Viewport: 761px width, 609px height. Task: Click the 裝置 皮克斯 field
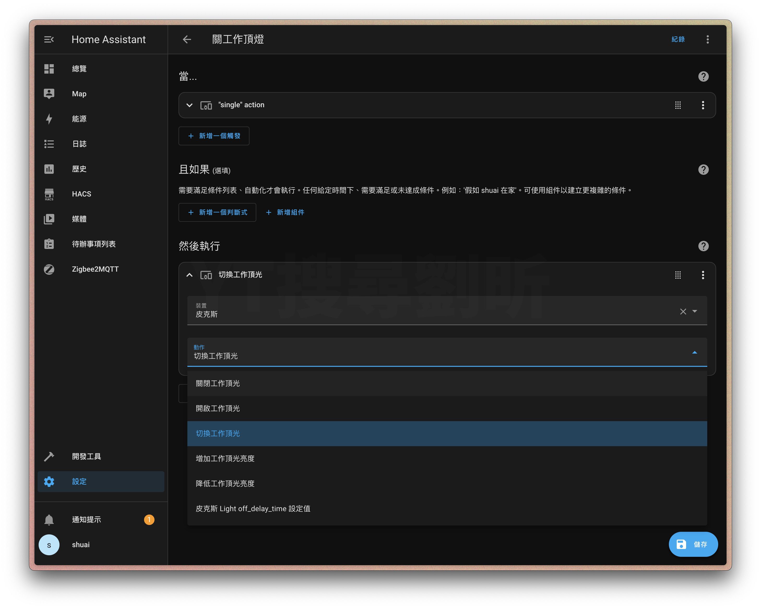[x=447, y=310]
